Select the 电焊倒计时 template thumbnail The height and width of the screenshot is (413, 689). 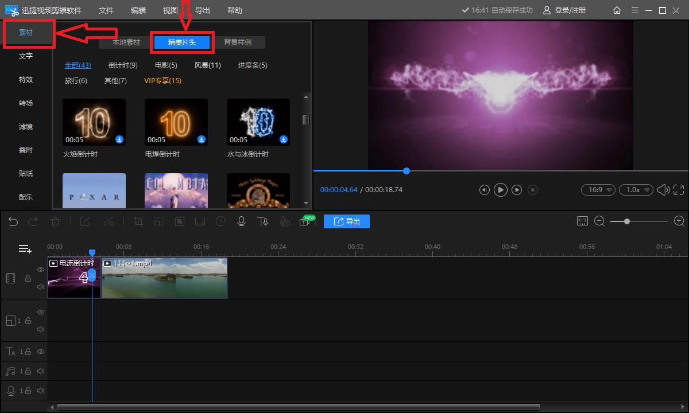point(176,122)
